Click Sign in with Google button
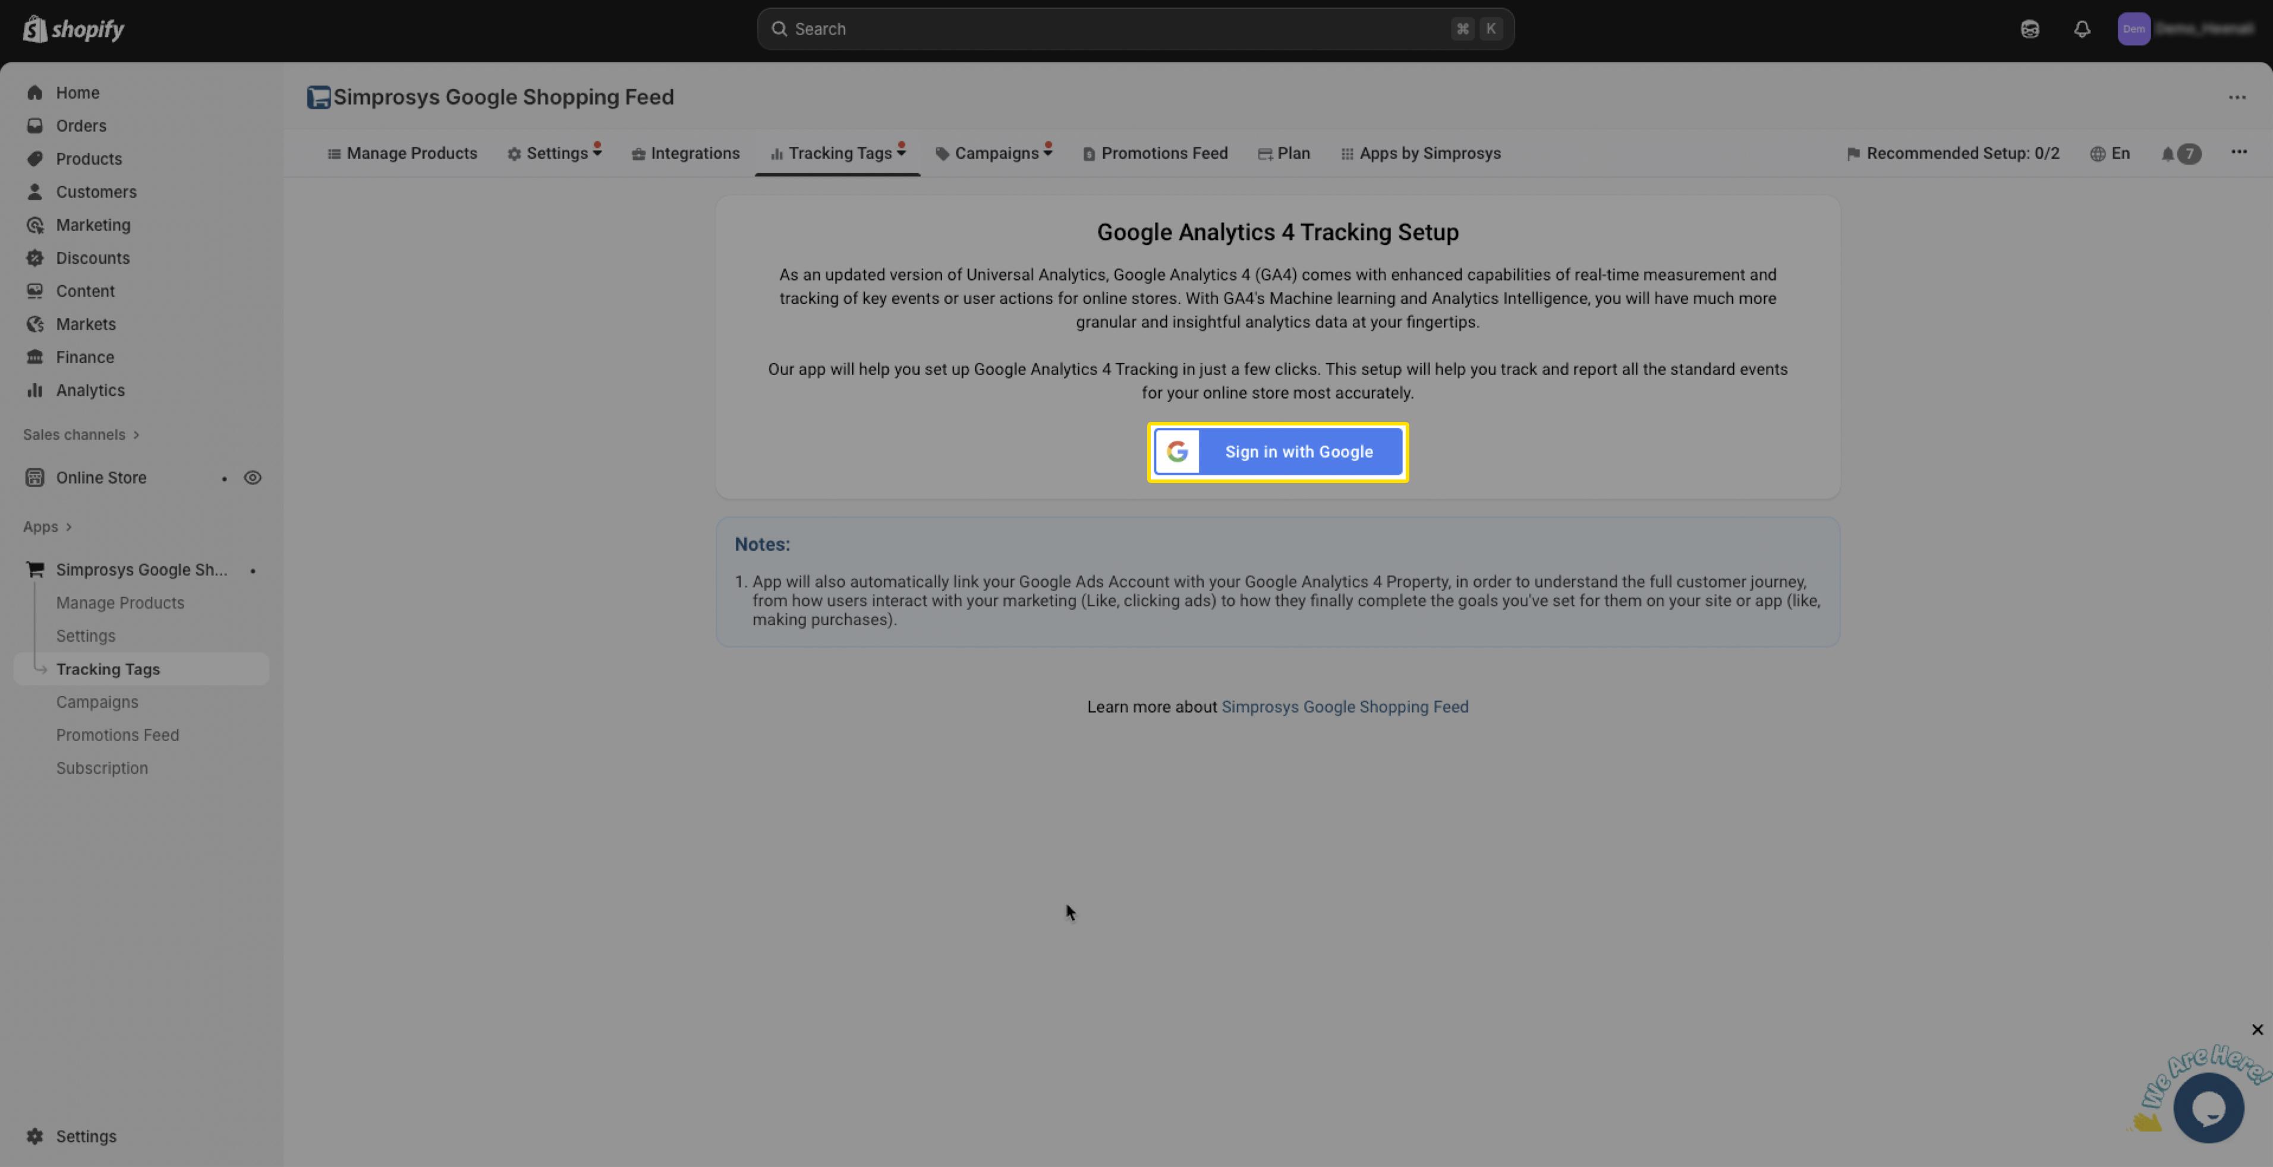 [1278, 452]
